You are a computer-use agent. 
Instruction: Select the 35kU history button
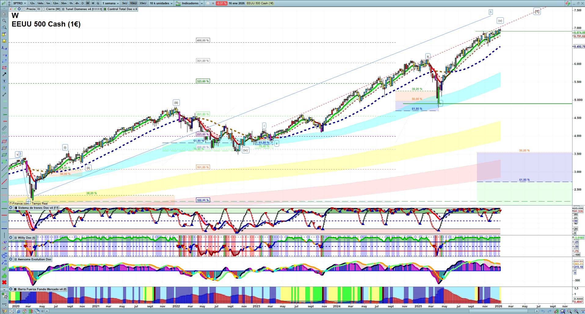tap(143, 3)
